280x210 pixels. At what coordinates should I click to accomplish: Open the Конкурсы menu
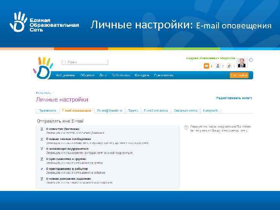[142, 75]
